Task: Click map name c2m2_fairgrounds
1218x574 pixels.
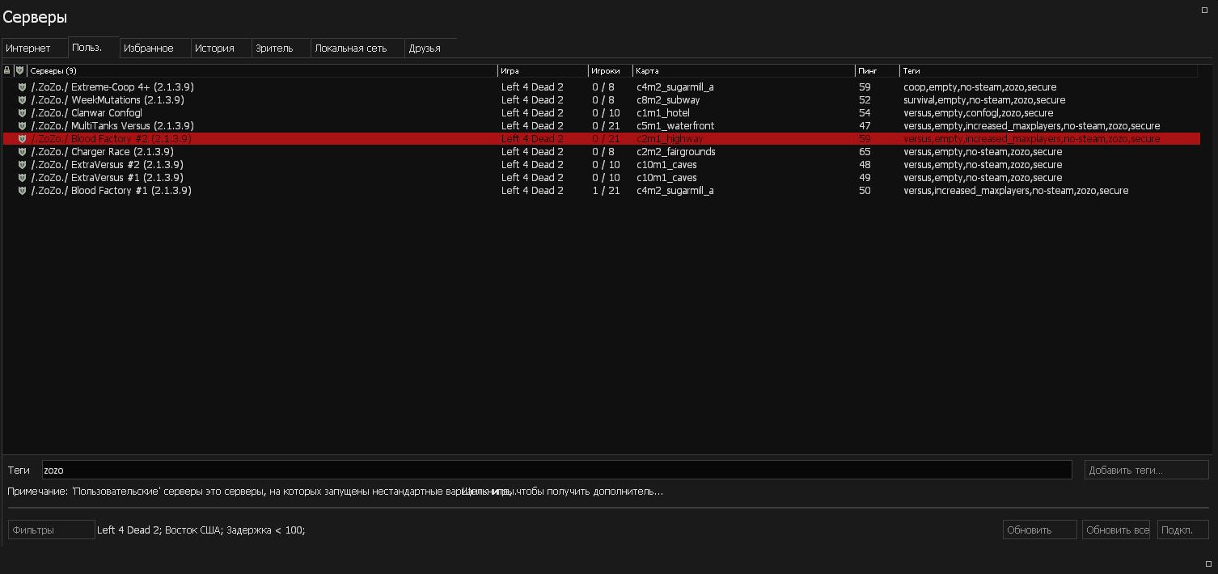Action: [x=676, y=152]
